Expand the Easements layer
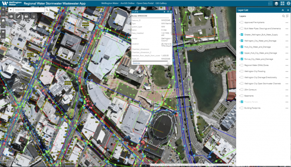The height and width of the screenshot is (167, 291). pos(239,96)
